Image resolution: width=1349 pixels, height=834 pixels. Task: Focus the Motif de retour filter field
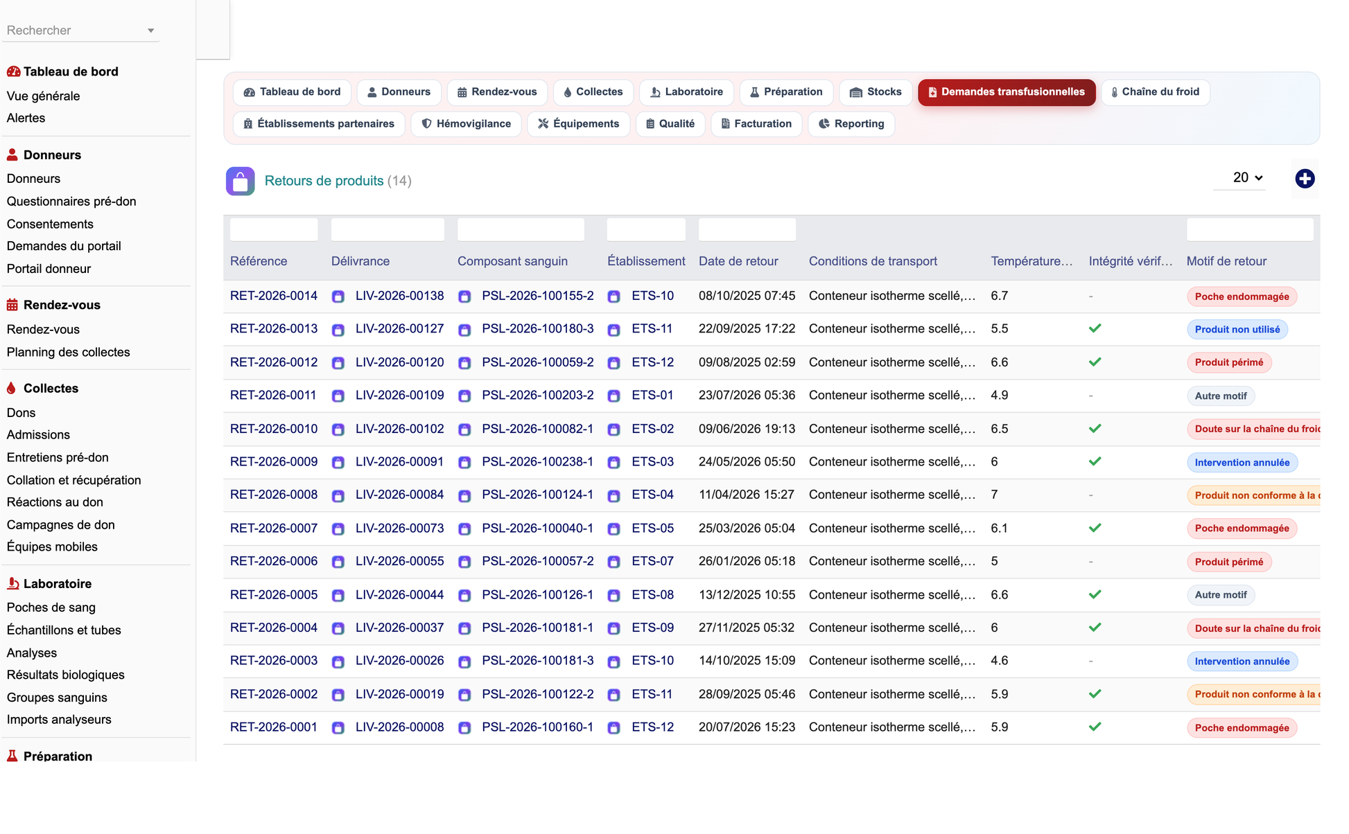click(x=1250, y=229)
